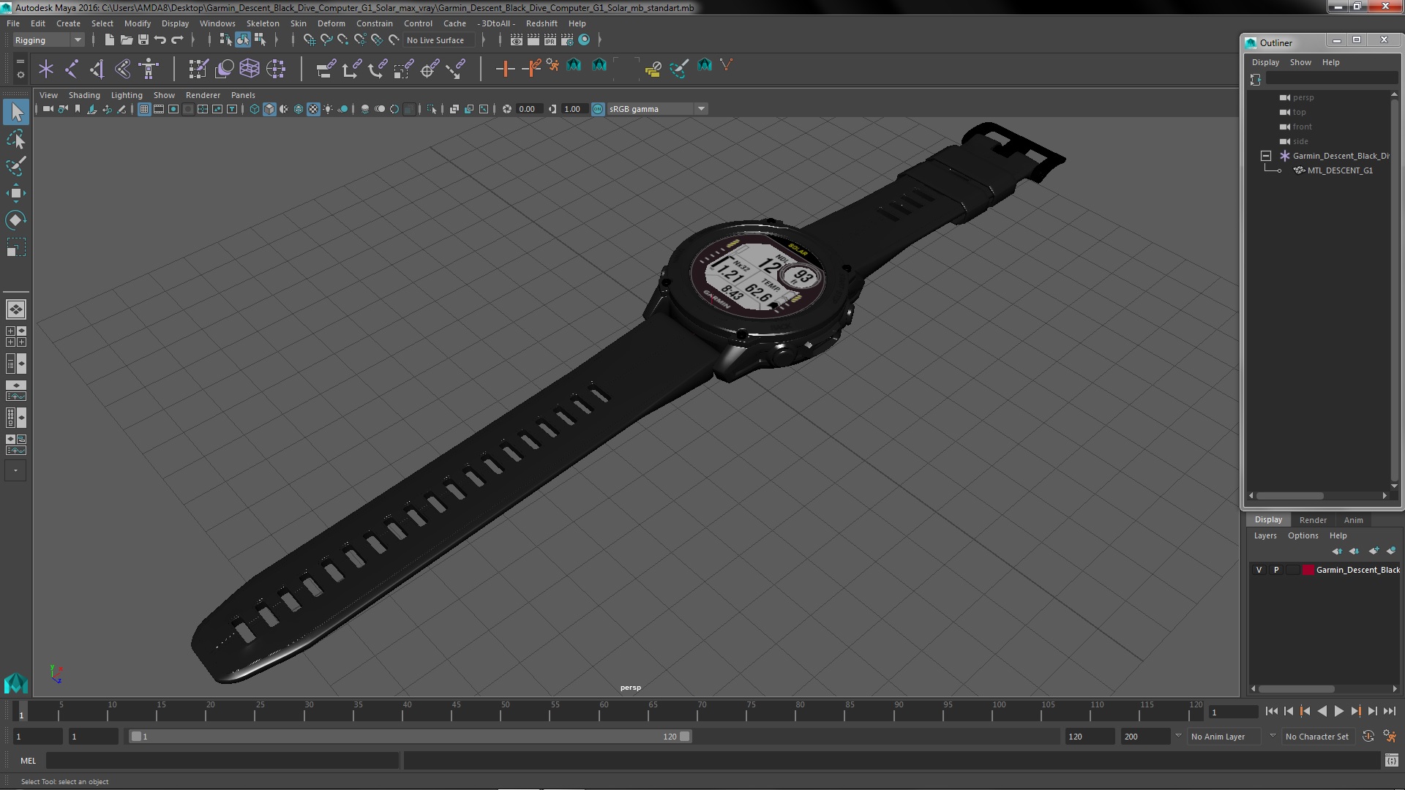
Task: Play animation backwards
Action: [1322, 711]
